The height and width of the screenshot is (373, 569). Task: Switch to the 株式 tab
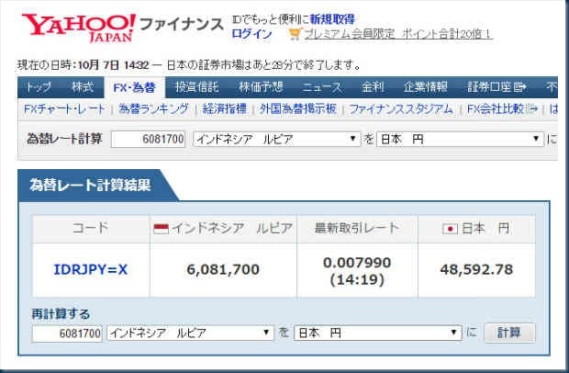click(x=83, y=87)
